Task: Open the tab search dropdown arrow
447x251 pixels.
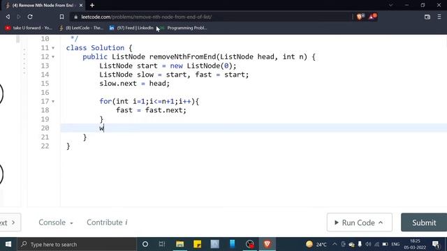Action: (391, 5)
